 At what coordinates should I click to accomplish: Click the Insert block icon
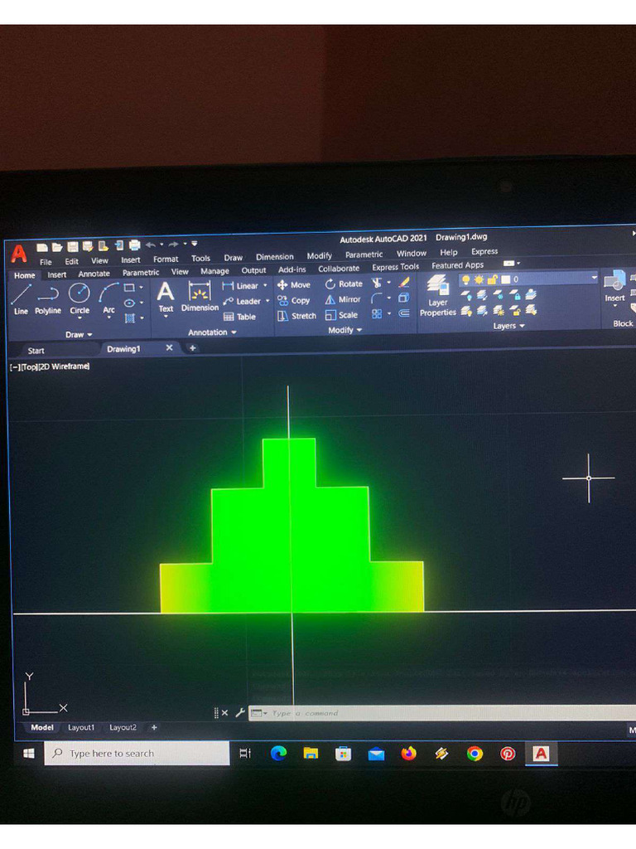[614, 287]
